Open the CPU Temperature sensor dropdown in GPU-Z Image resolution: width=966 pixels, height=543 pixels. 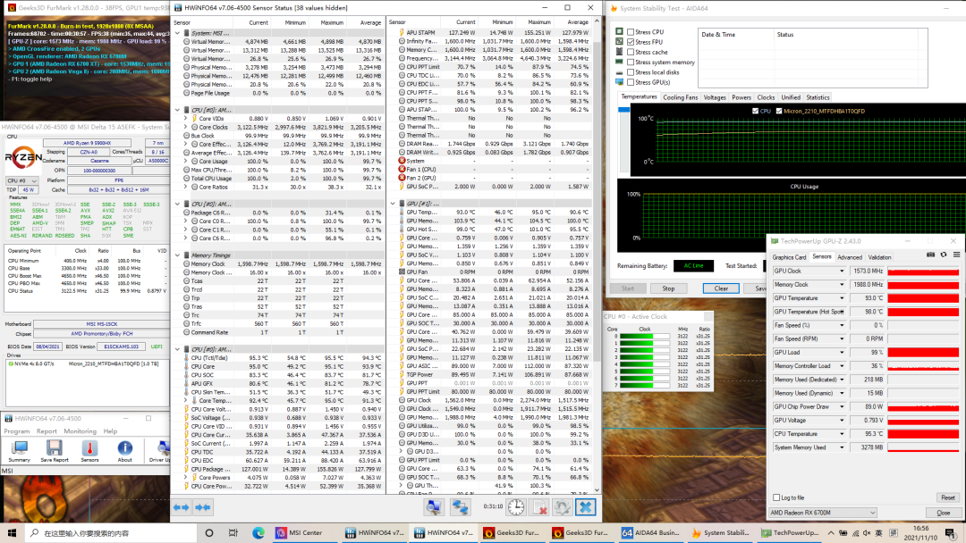click(842, 434)
